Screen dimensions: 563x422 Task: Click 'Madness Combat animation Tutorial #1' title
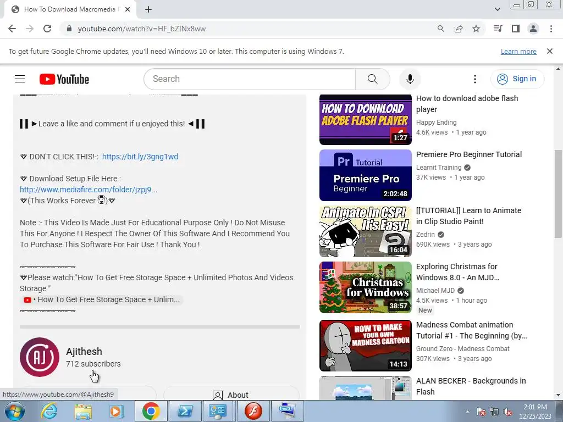[471, 330]
